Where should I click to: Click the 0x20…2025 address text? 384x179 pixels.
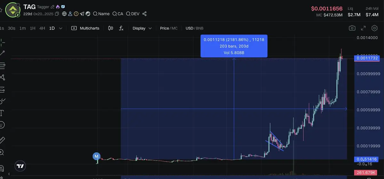44,14
